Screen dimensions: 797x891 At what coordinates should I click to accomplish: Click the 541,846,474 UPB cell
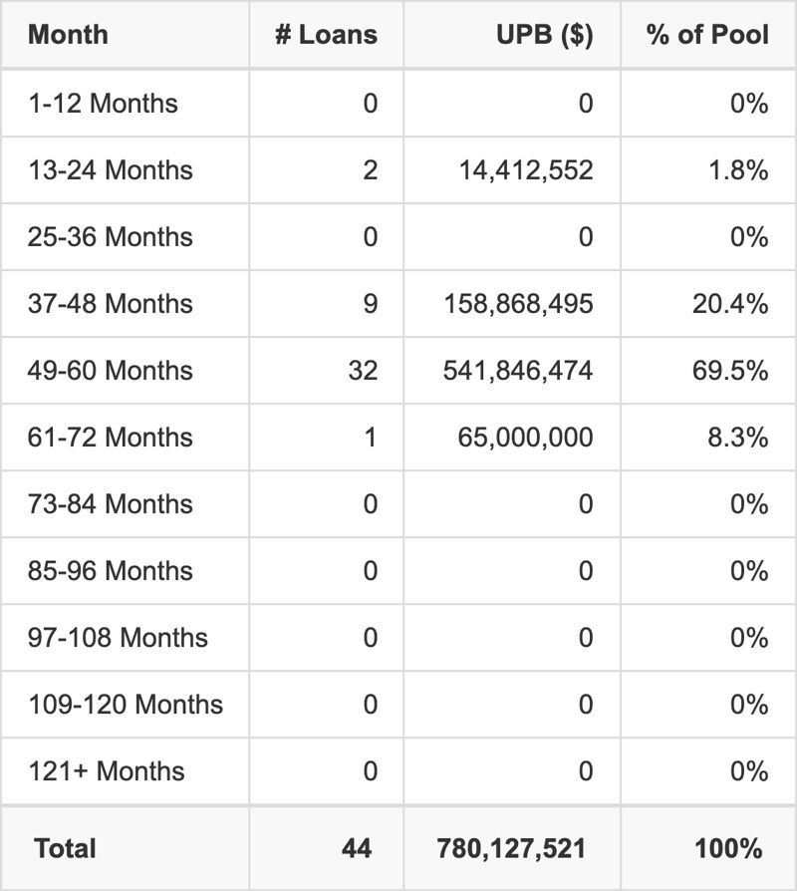[x=518, y=371]
